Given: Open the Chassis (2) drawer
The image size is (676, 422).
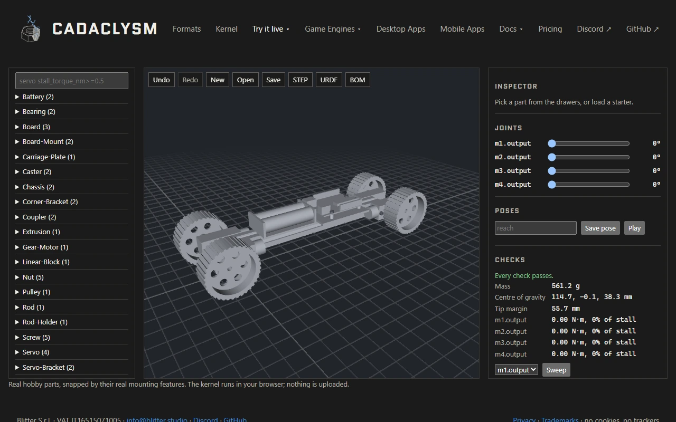Looking at the screenshot, I should [72, 187].
